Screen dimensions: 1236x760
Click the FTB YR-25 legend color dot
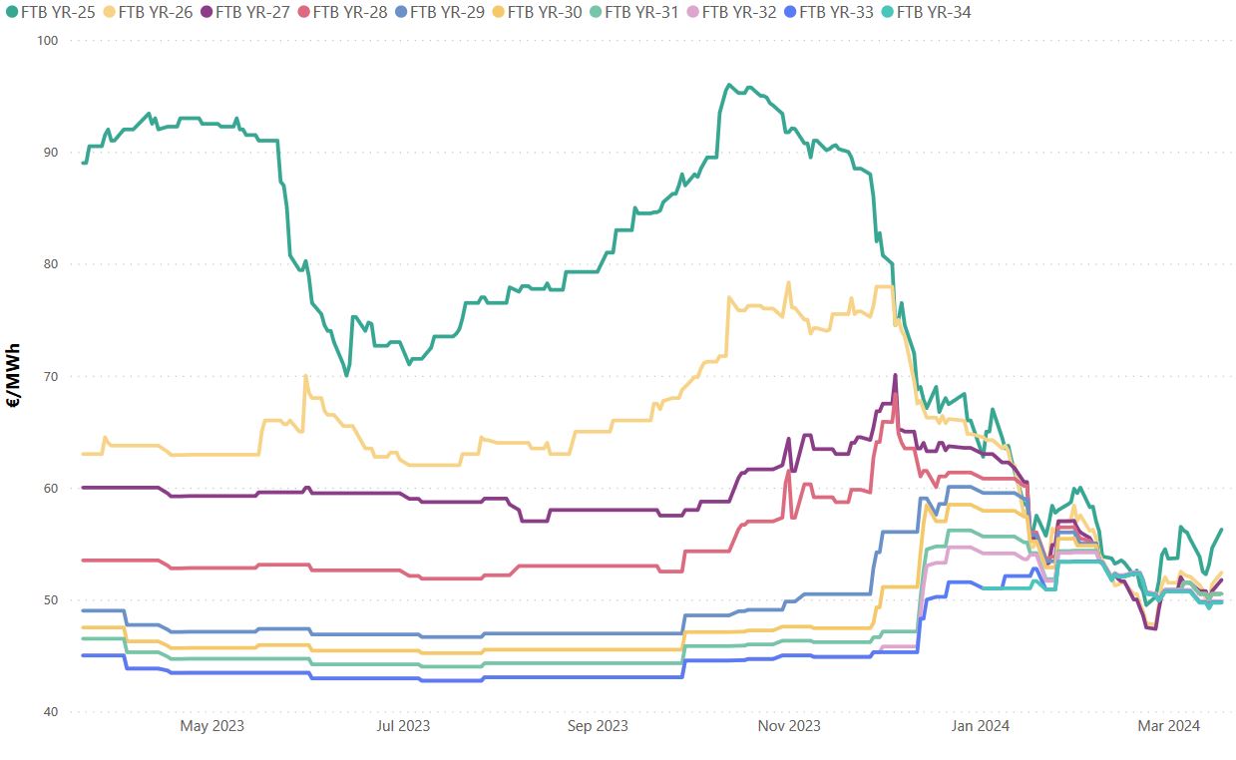(11, 12)
